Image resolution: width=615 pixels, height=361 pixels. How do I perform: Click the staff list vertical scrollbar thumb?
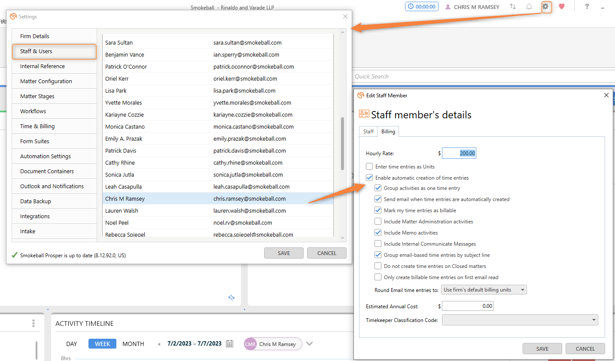342,144
